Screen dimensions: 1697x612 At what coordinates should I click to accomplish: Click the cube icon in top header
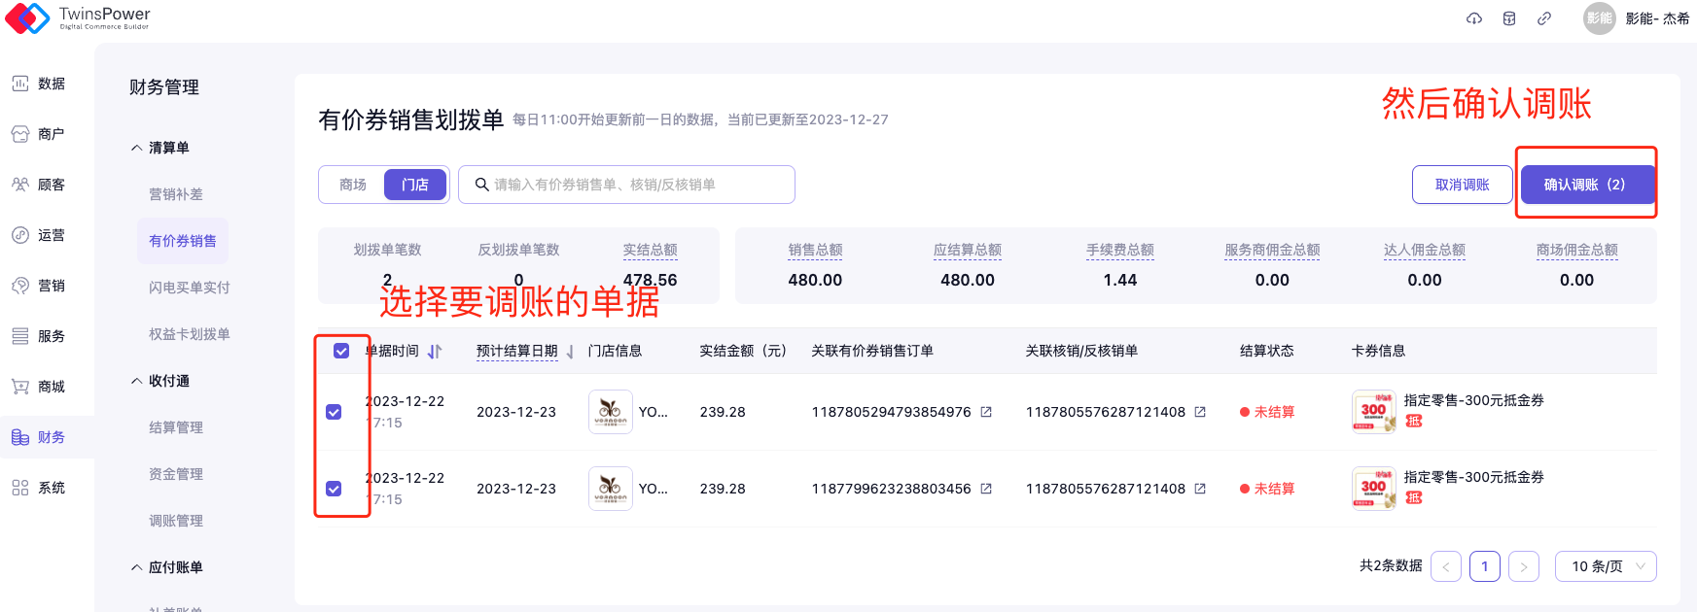(x=1509, y=18)
